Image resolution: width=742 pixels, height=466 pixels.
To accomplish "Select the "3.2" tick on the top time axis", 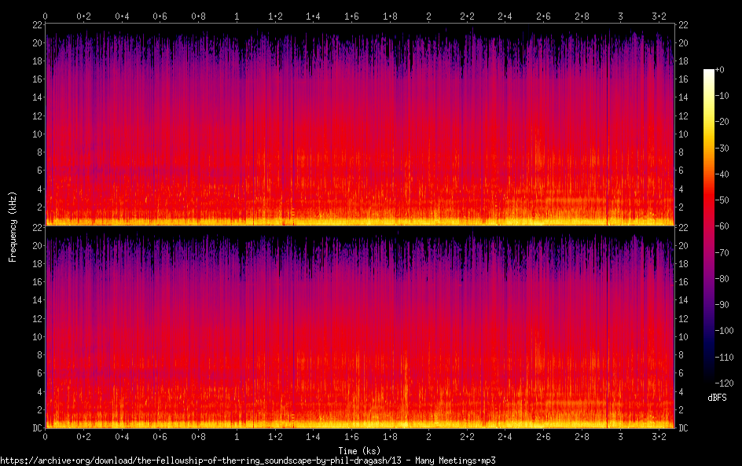I will coord(658,16).
